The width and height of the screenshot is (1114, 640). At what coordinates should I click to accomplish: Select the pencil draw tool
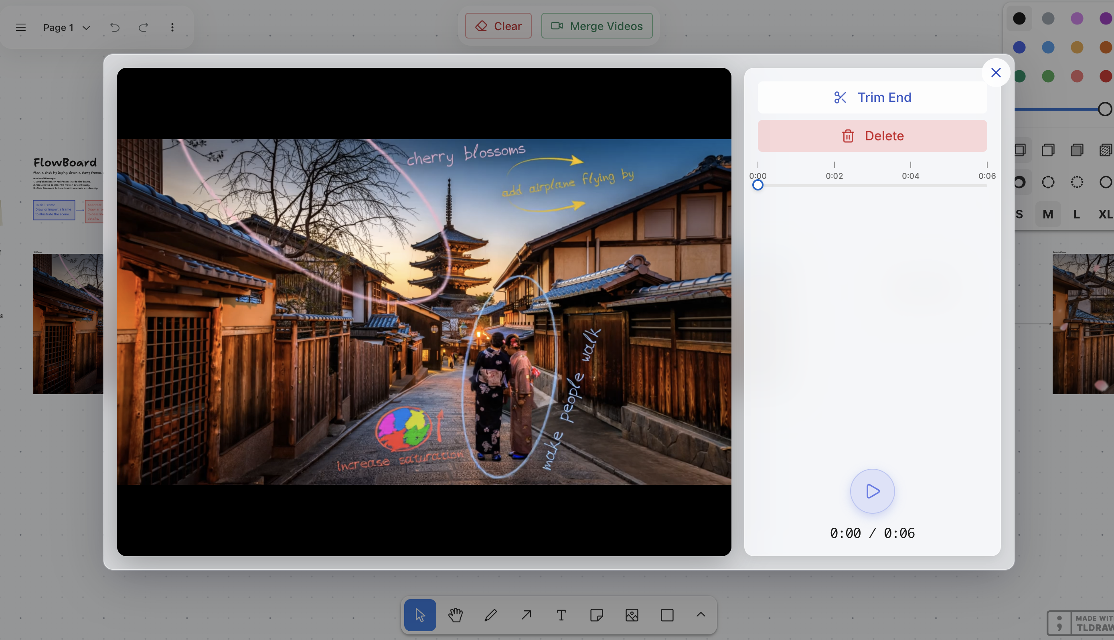click(490, 615)
